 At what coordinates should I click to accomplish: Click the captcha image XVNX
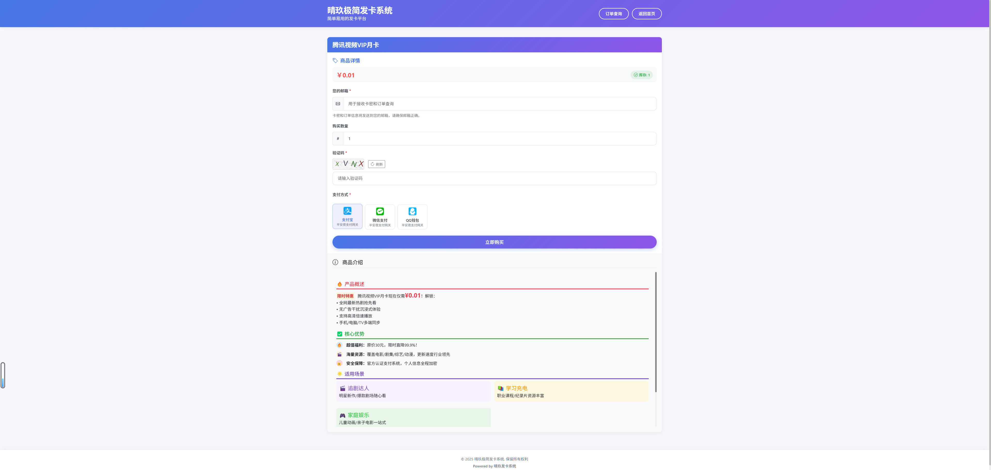[348, 164]
